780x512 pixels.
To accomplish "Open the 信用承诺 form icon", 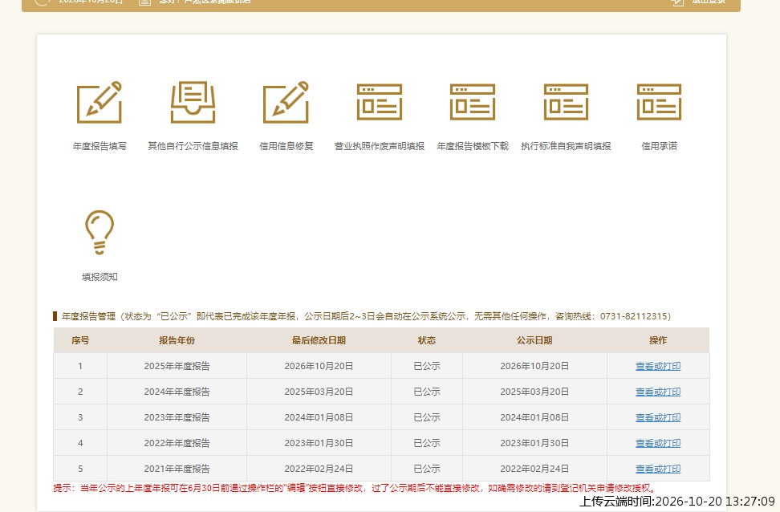I will click(659, 102).
